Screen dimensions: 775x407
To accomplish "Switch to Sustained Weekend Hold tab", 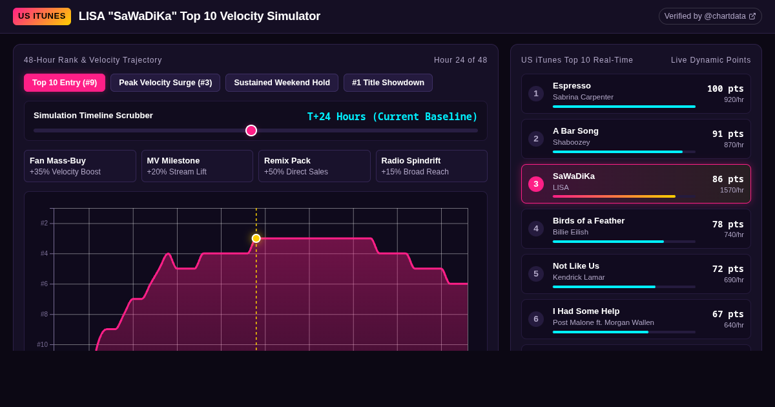I will pos(282,83).
